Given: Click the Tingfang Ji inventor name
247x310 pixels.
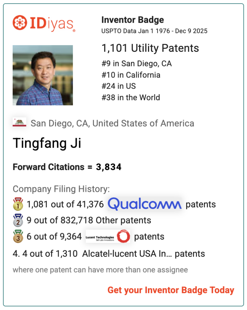Looking at the screenshot, I should click(x=47, y=143).
